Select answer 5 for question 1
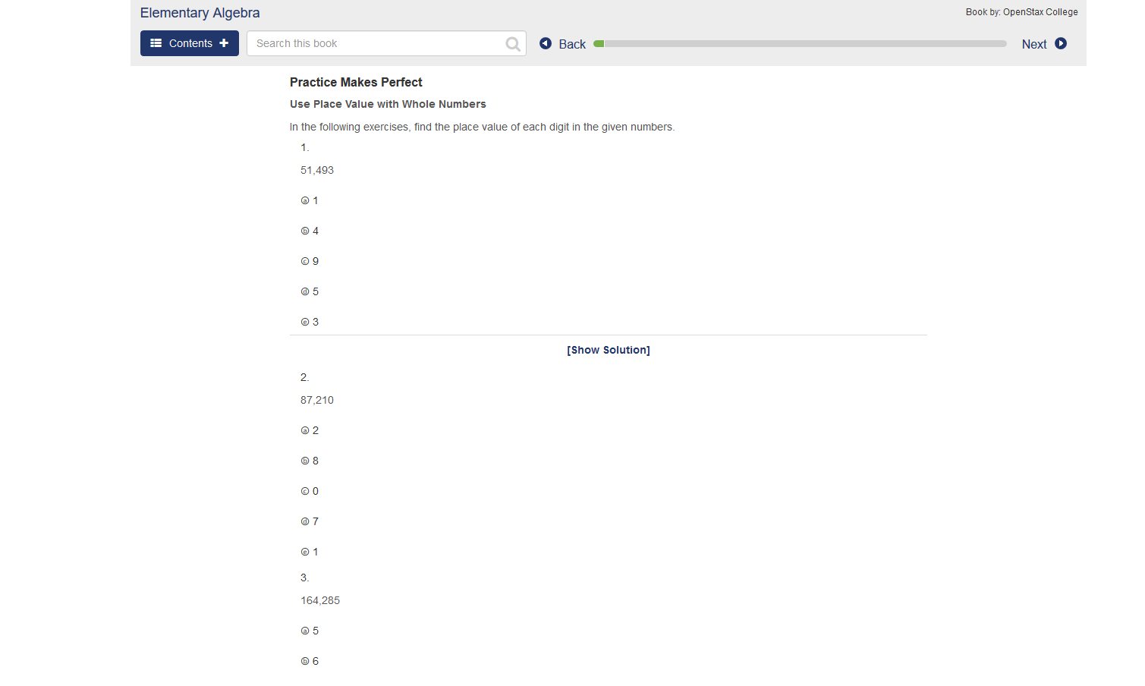The height and width of the screenshot is (686, 1145). point(304,291)
